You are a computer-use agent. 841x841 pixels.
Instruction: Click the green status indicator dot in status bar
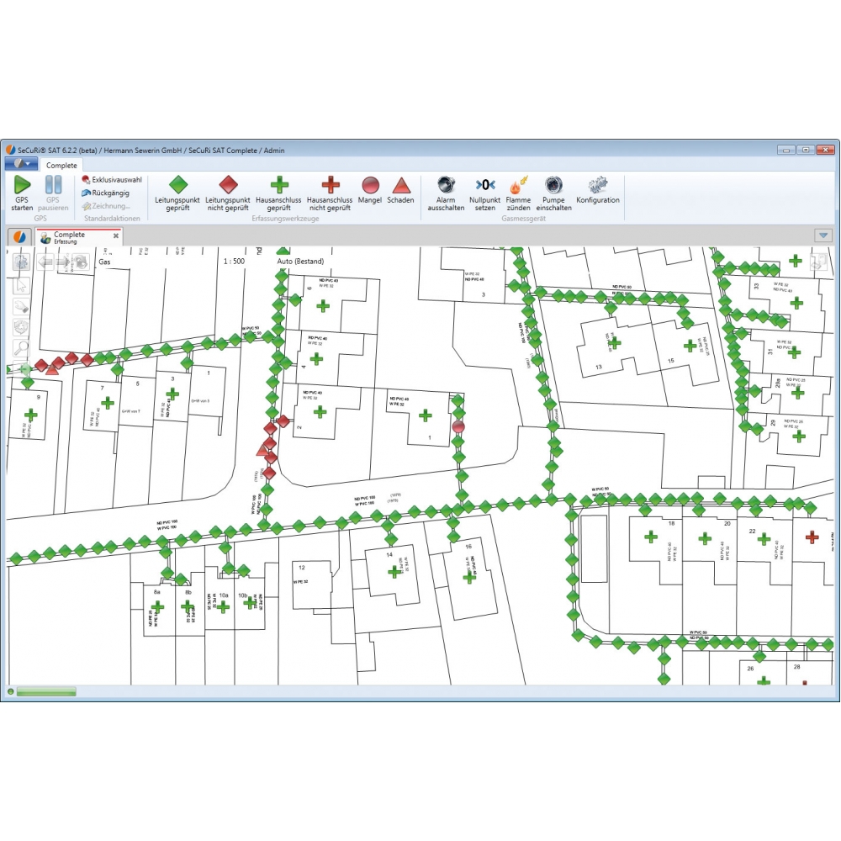click(10, 692)
